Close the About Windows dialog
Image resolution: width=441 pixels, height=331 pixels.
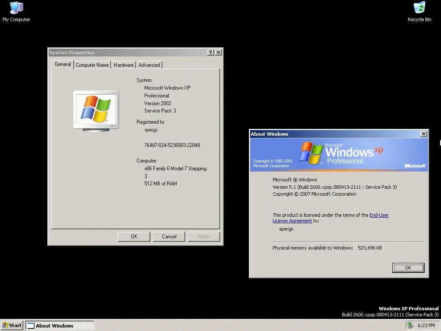pyautogui.click(x=424, y=134)
